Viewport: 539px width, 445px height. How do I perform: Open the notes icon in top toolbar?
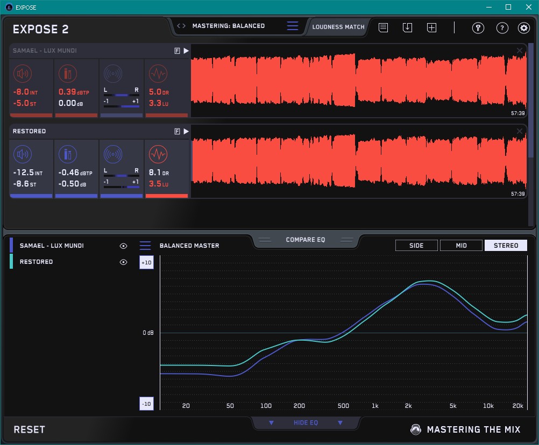pyautogui.click(x=383, y=27)
